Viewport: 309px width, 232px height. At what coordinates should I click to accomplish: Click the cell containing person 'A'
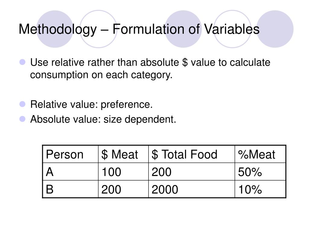click(70, 172)
